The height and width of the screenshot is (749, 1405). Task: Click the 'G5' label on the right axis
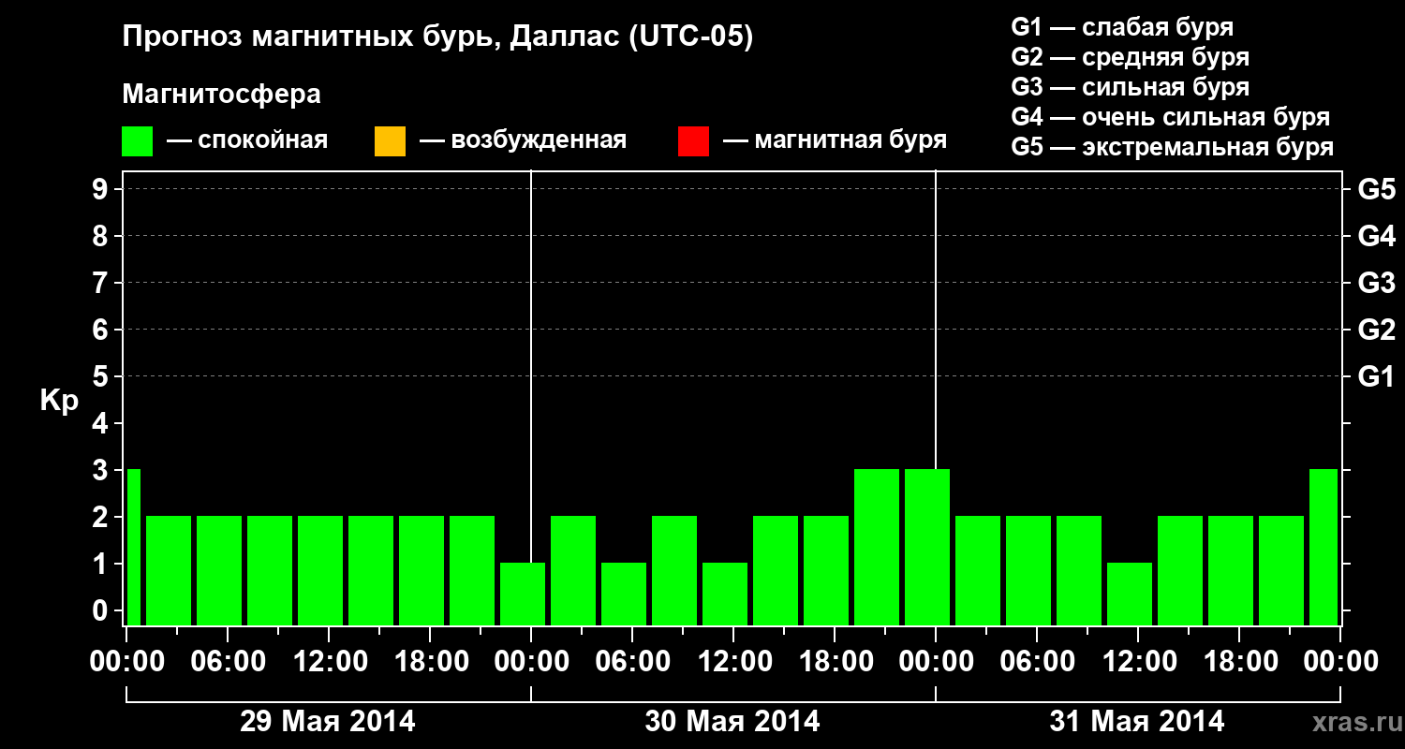point(1376,190)
